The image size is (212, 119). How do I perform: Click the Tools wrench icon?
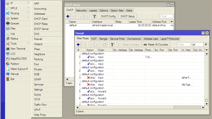(x=8, y=44)
